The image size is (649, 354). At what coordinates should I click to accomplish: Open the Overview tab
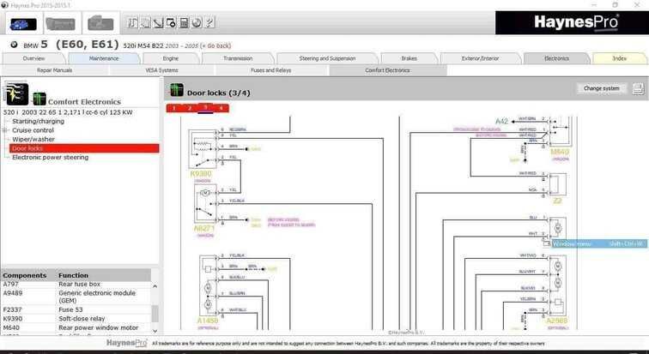[34, 58]
